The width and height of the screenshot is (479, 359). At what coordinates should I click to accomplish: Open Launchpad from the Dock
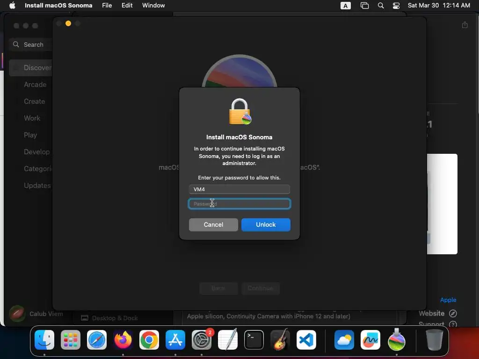pos(71,340)
